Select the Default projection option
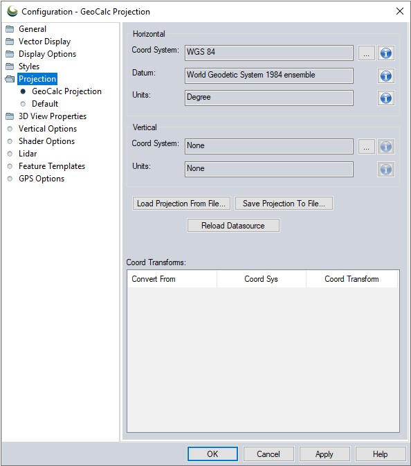 pos(45,104)
